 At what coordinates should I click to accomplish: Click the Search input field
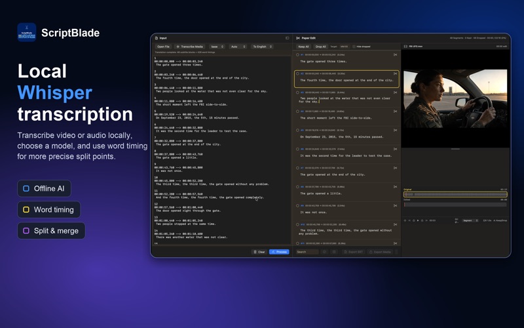[x=307, y=252]
